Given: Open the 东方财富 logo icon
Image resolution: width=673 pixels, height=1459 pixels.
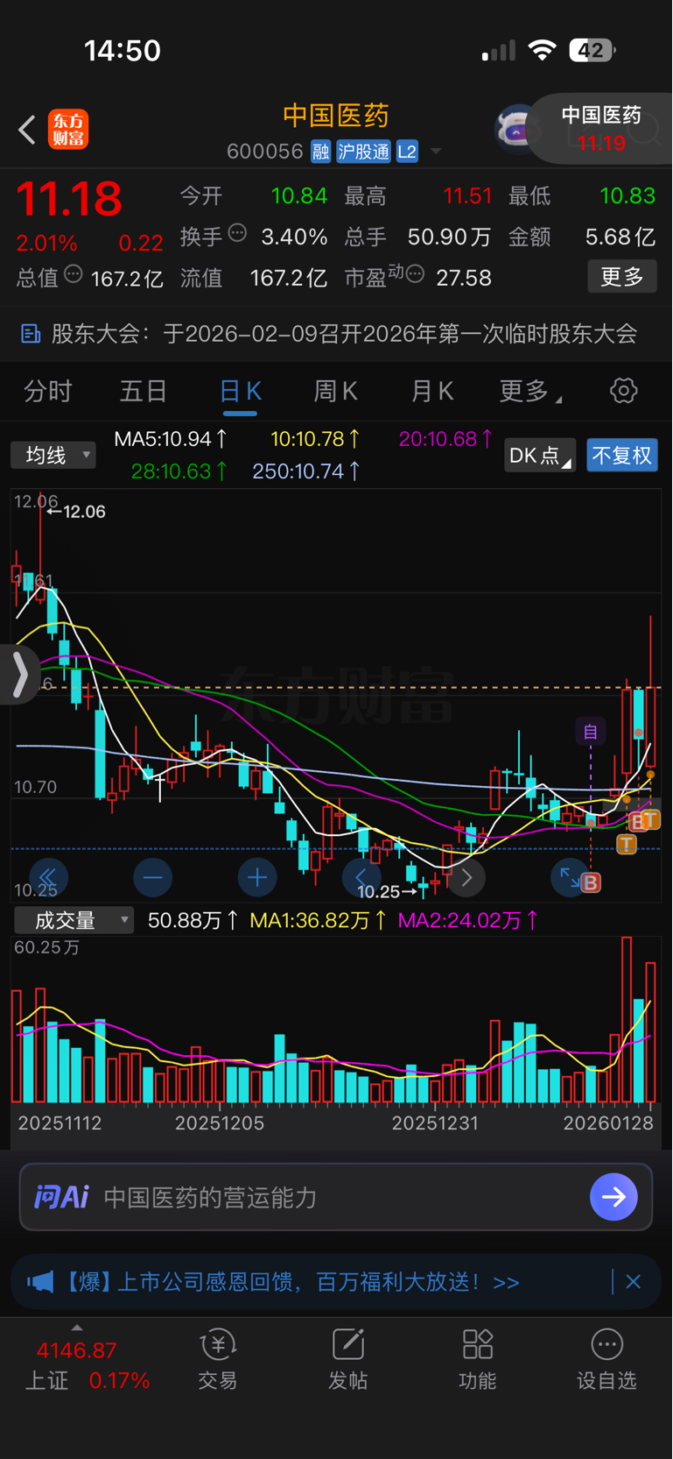Looking at the screenshot, I should pos(68,130).
